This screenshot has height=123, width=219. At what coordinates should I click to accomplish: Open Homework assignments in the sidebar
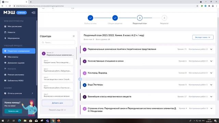click(x=14, y=63)
